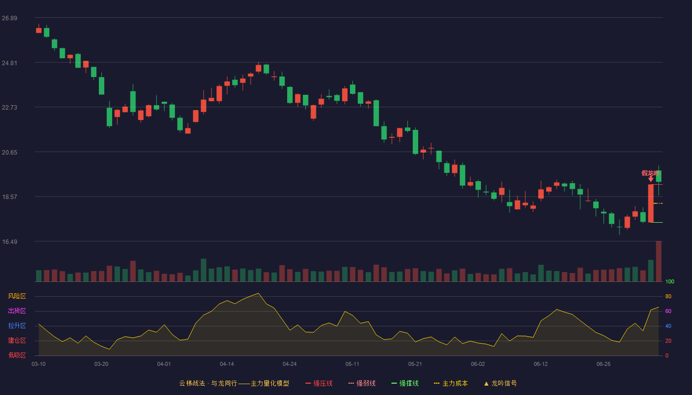Click the 04-01 date label

(164, 364)
